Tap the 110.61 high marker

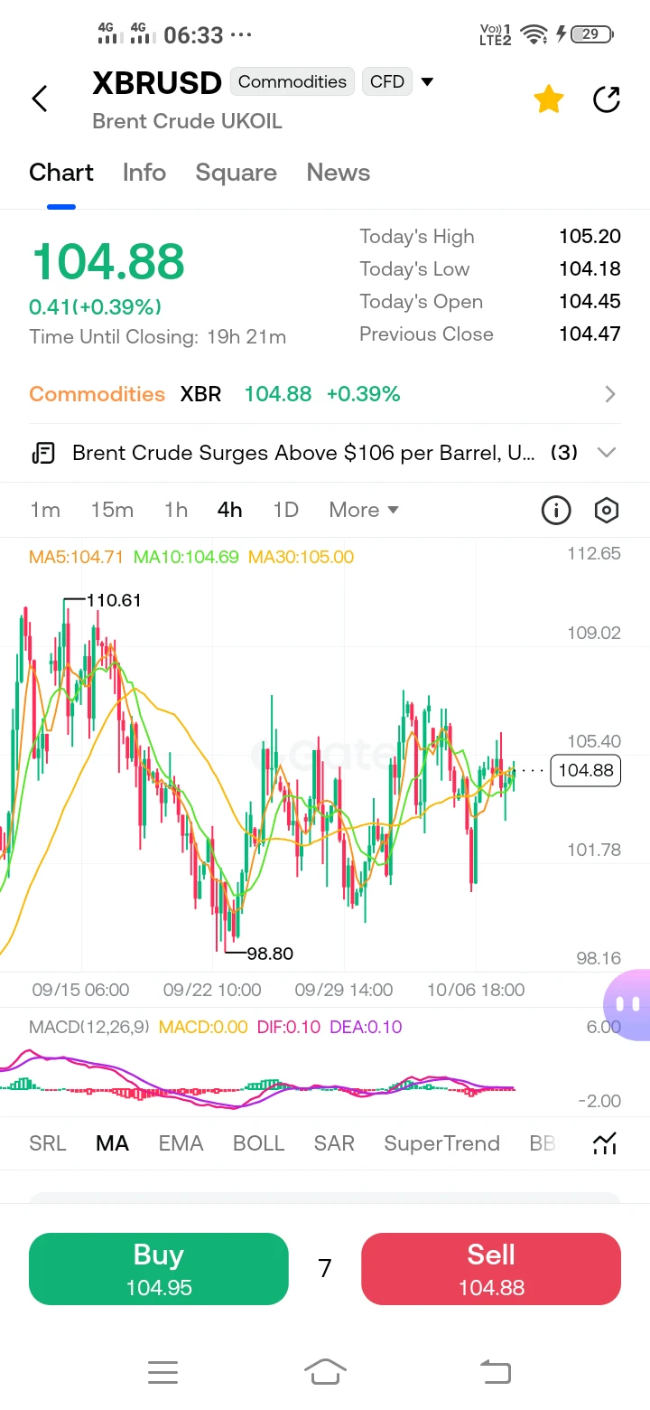click(114, 600)
